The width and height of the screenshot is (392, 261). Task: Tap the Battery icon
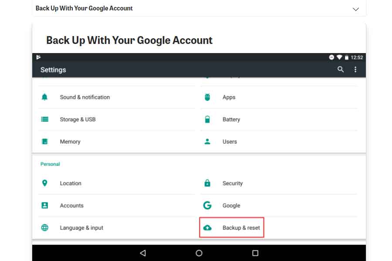tap(207, 120)
